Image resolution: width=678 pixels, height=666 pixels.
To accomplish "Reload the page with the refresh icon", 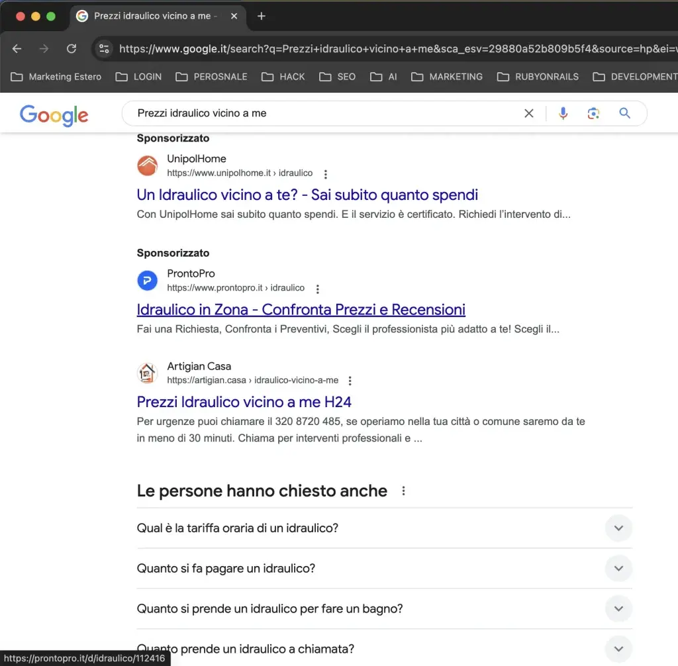I will coord(72,48).
